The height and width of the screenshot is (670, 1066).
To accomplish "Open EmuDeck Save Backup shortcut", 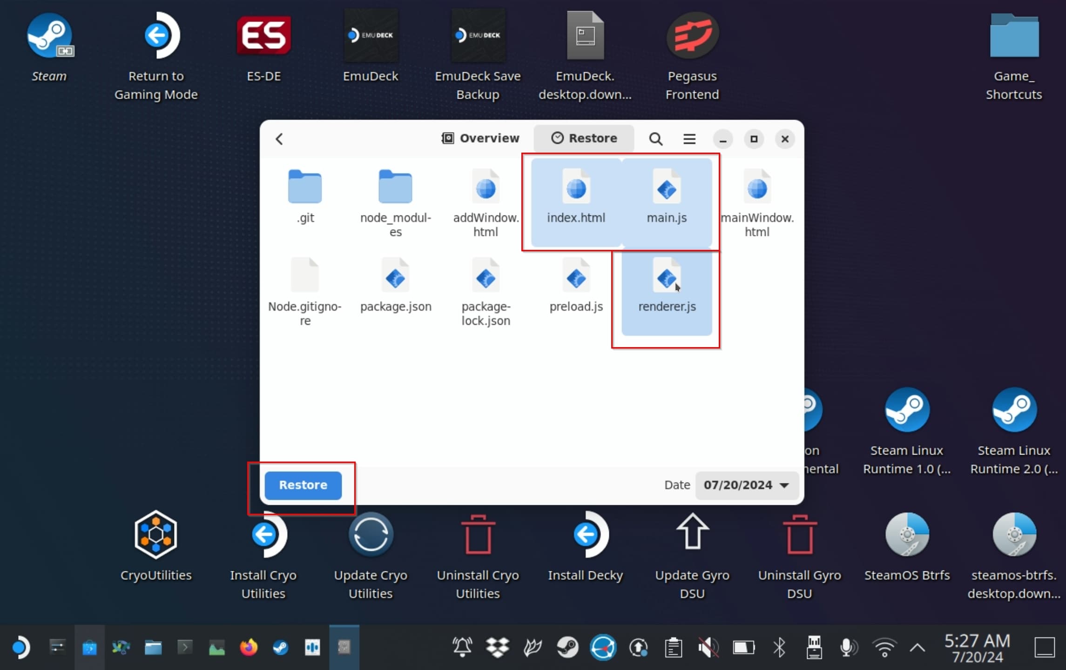I will coord(478,56).
